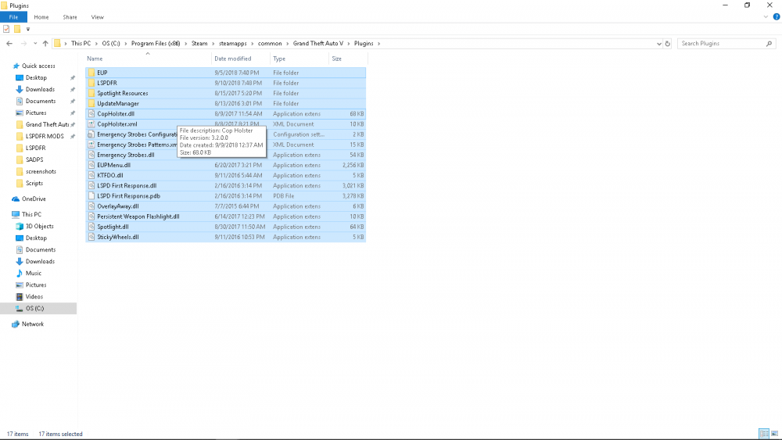Select This PC in navigation pane

tap(31, 214)
